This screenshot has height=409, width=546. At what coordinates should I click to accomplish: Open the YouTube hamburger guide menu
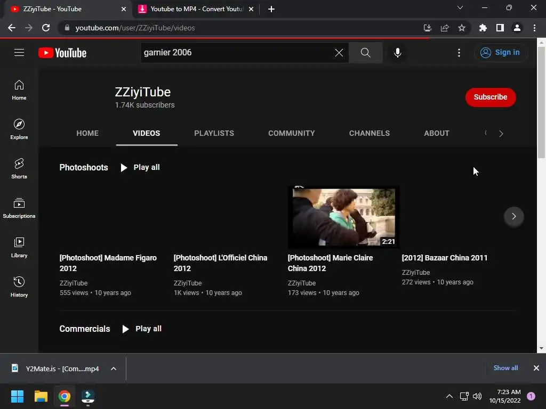click(x=19, y=53)
